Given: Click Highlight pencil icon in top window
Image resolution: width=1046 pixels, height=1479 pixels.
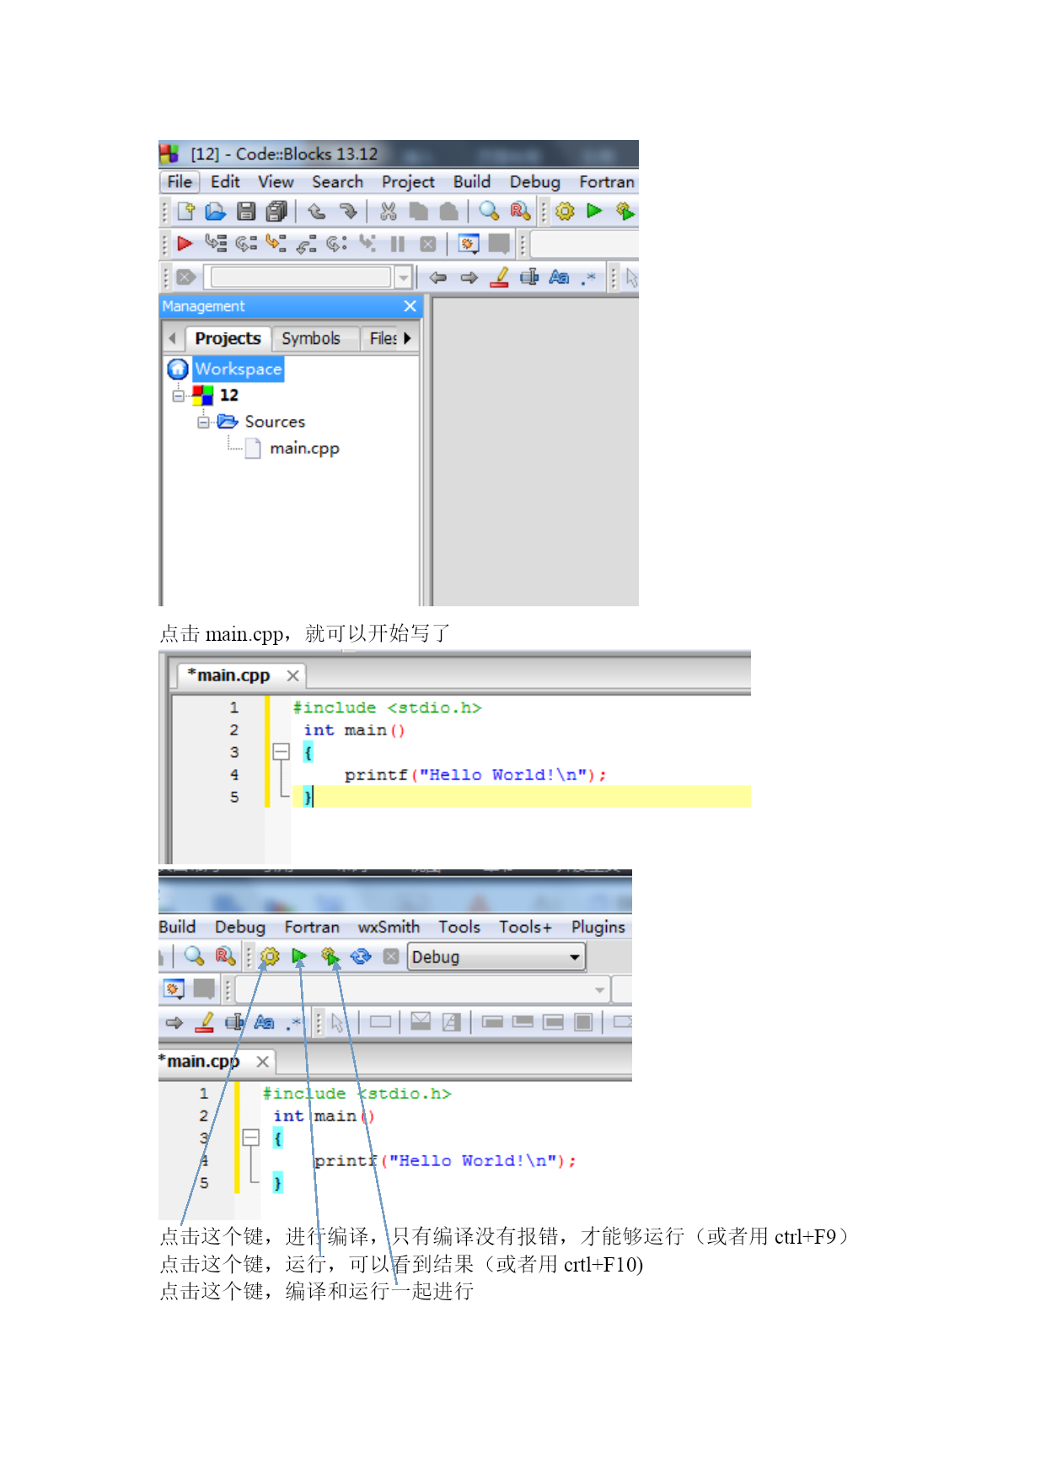Looking at the screenshot, I should pos(500,277).
